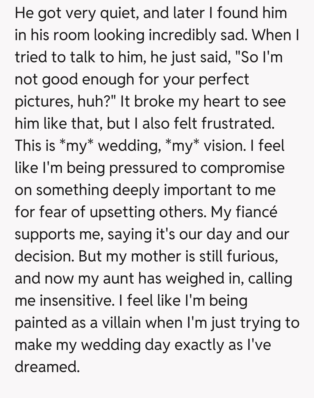The width and height of the screenshot is (314, 398).
Task: Click the word "supports" in the paragraph
Action: (x=45, y=234)
